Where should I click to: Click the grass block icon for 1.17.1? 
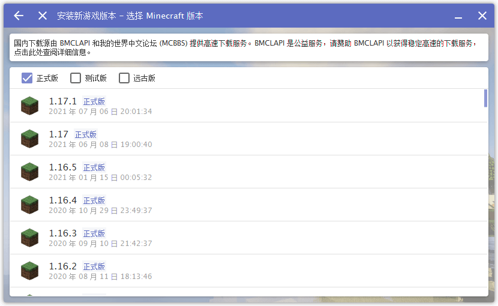tap(29, 106)
